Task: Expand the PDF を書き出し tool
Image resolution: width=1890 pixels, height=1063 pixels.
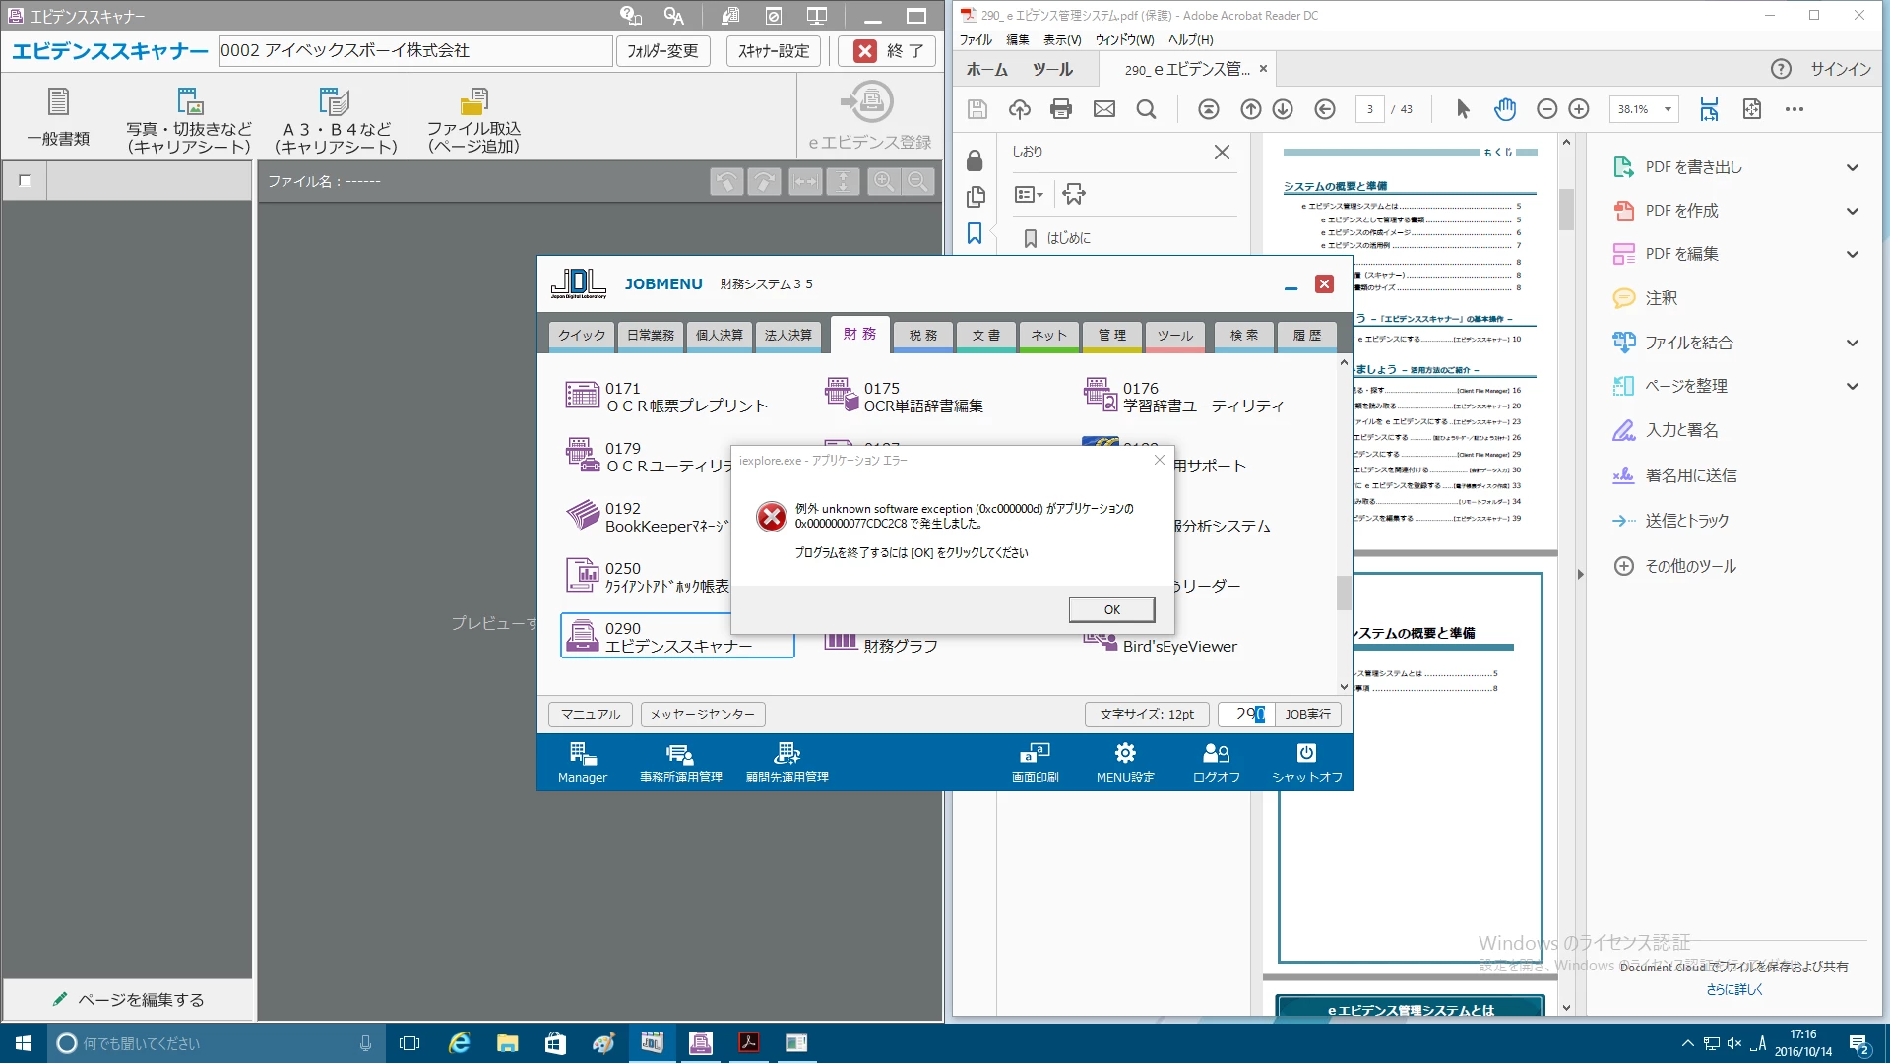Action: (x=1852, y=167)
